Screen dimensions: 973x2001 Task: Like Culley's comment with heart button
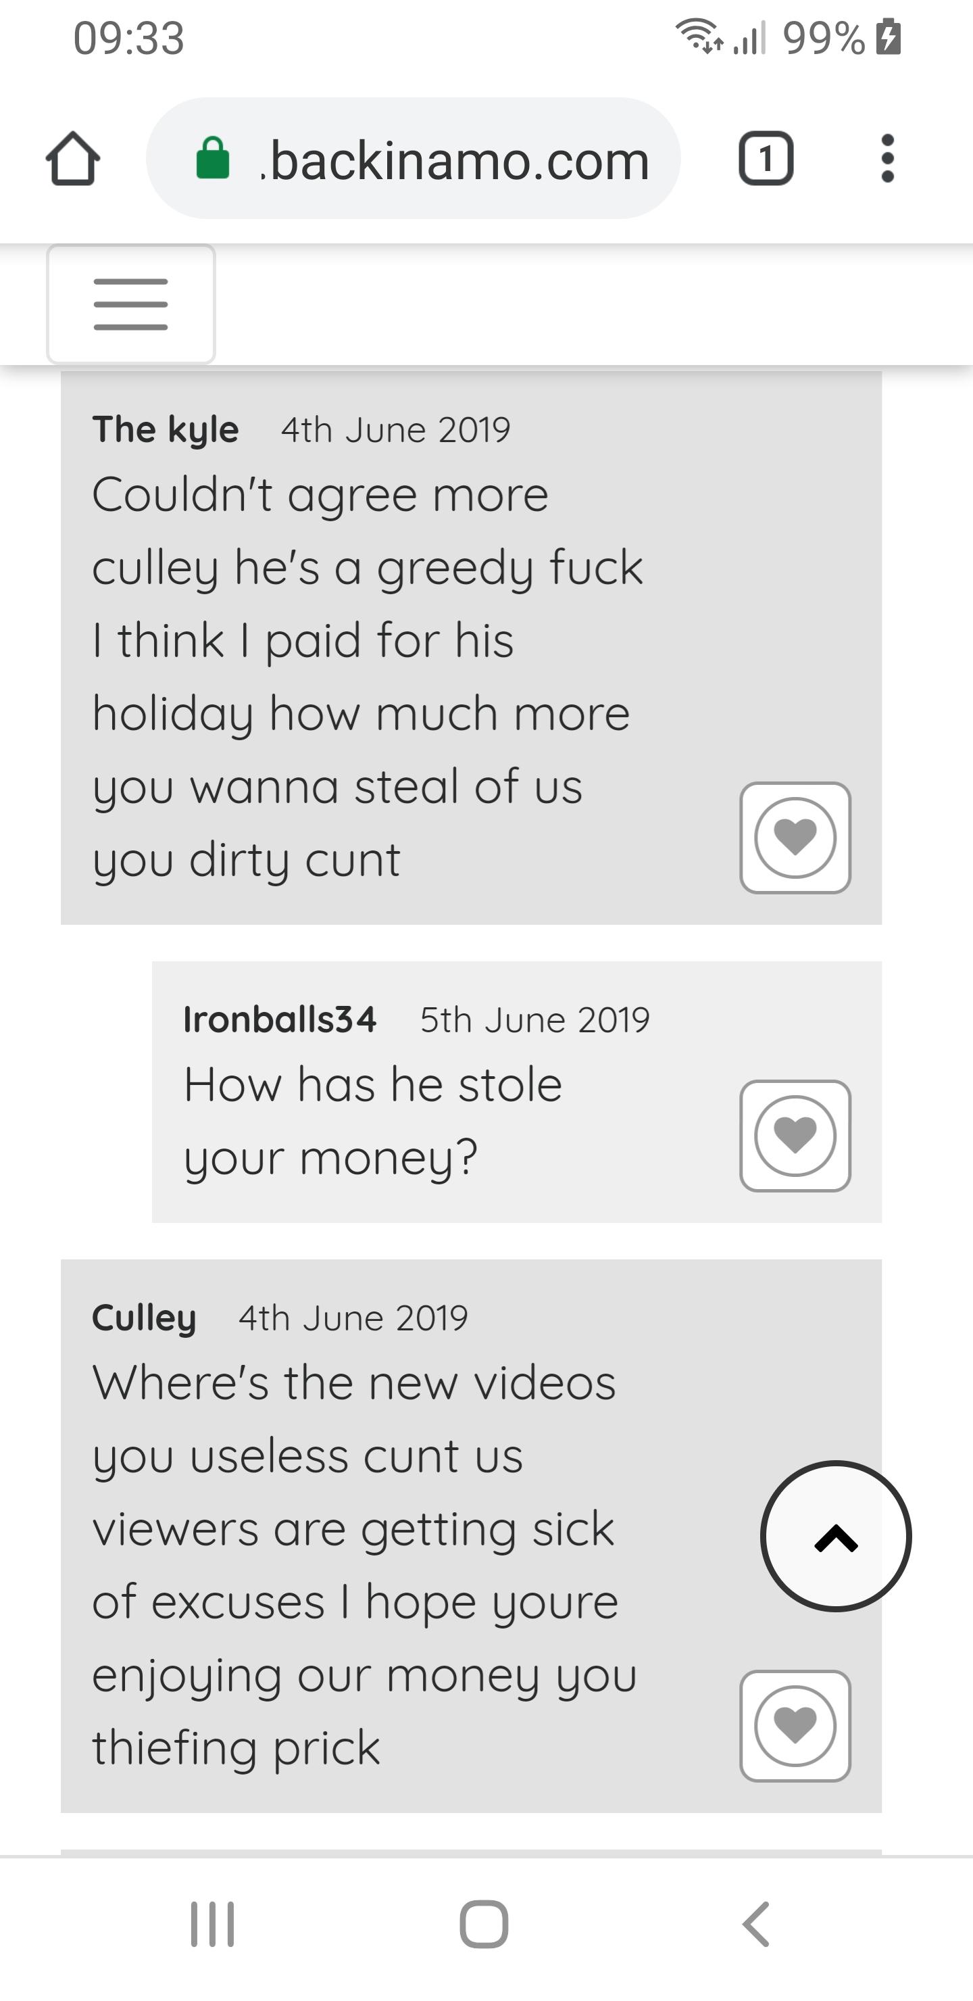pyautogui.click(x=795, y=1726)
